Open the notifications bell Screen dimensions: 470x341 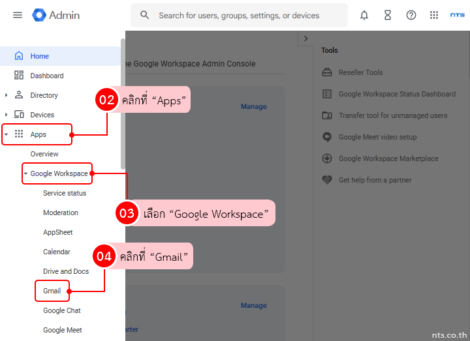pyautogui.click(x=364, y=15)
